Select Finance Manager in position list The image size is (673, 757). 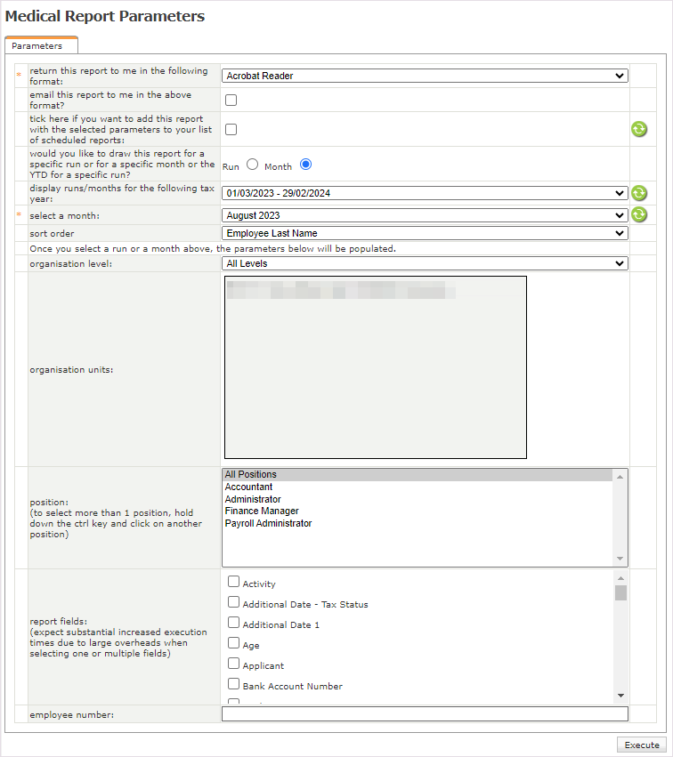pyautogui.click(x=262, y=511)
